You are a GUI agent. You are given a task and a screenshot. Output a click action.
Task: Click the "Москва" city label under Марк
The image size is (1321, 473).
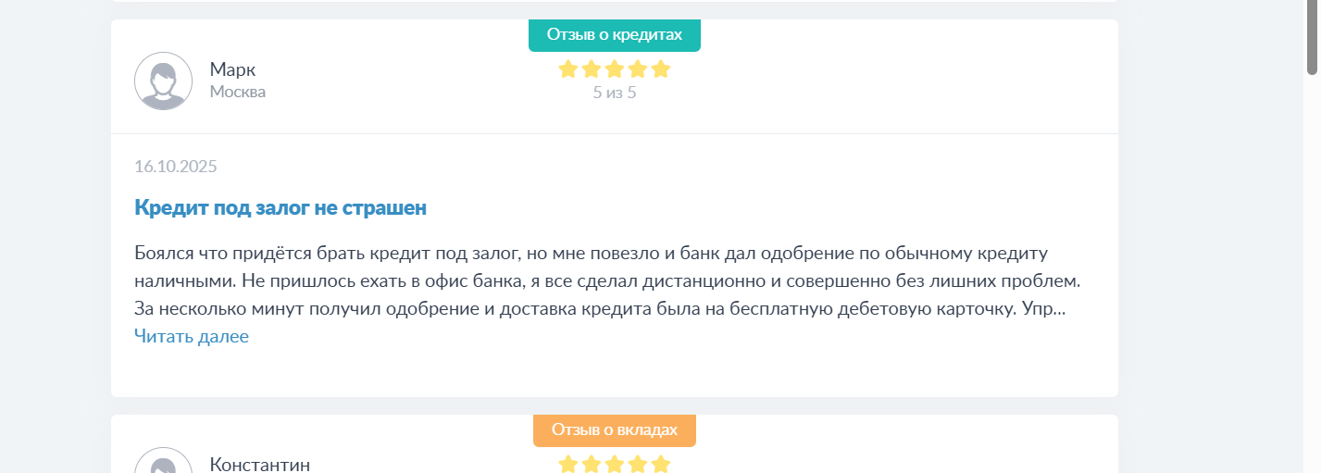238,92
